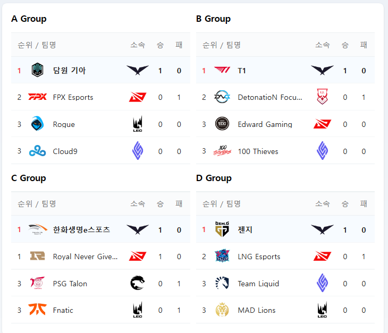The image size is (388, 333).
Task: Click the T1 team logo
Action: point(222,70)
